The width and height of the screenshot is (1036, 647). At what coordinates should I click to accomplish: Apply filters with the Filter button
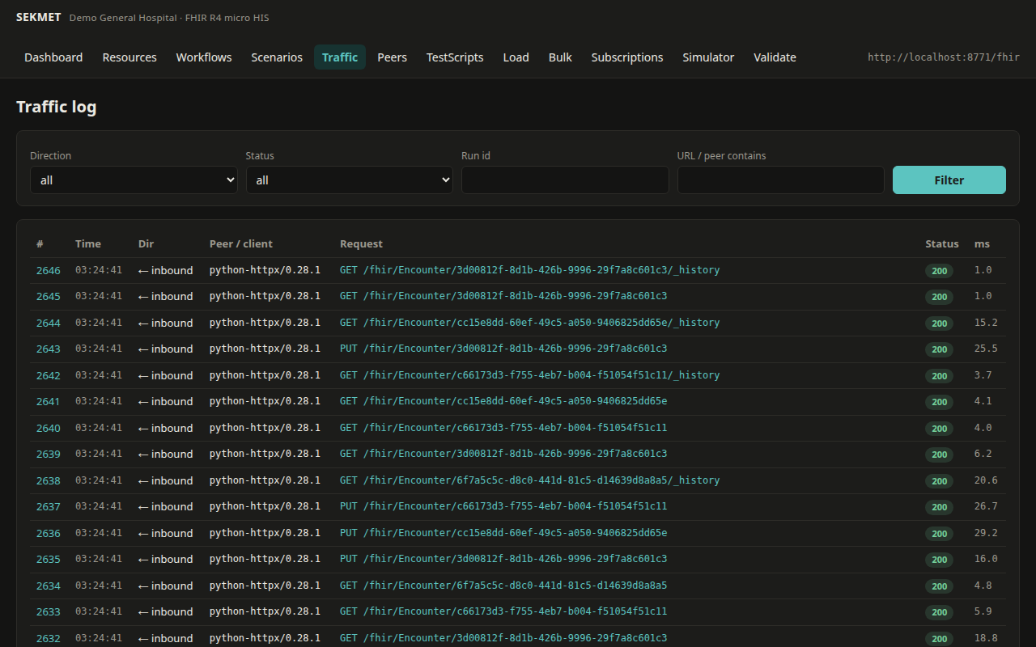[x=949, y=180]
